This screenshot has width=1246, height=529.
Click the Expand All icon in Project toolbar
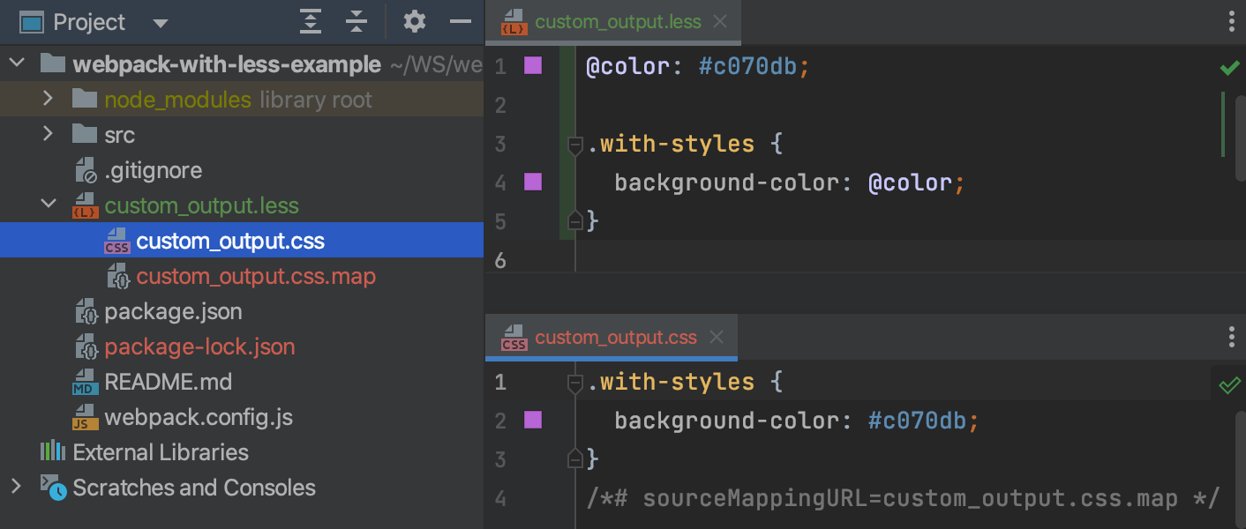tap(311, 21)
